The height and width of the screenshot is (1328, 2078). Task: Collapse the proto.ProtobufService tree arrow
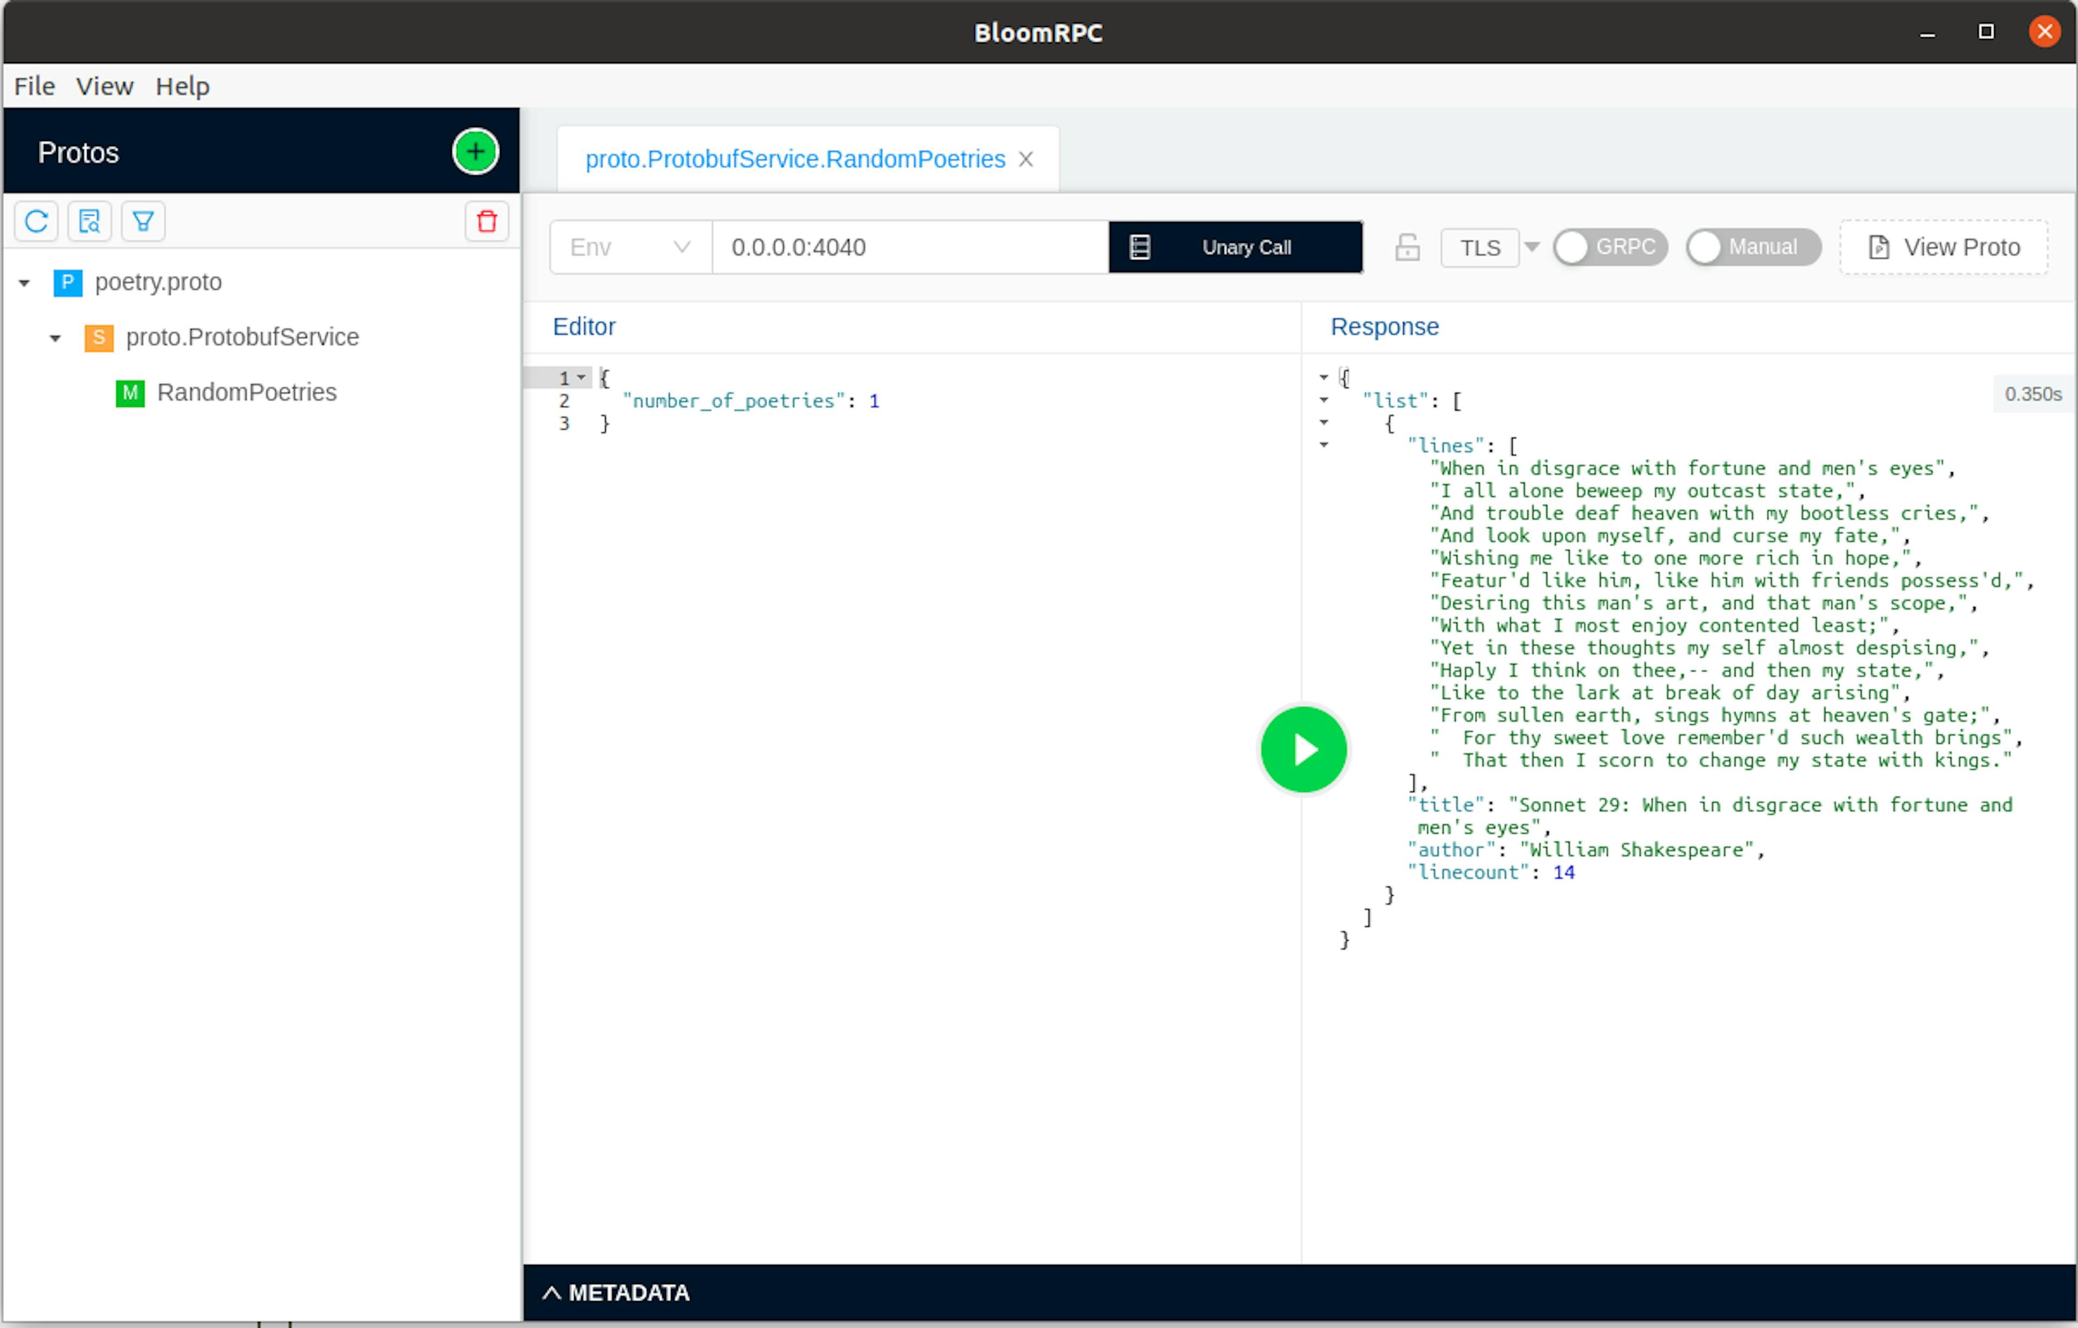tap(55, 338)
